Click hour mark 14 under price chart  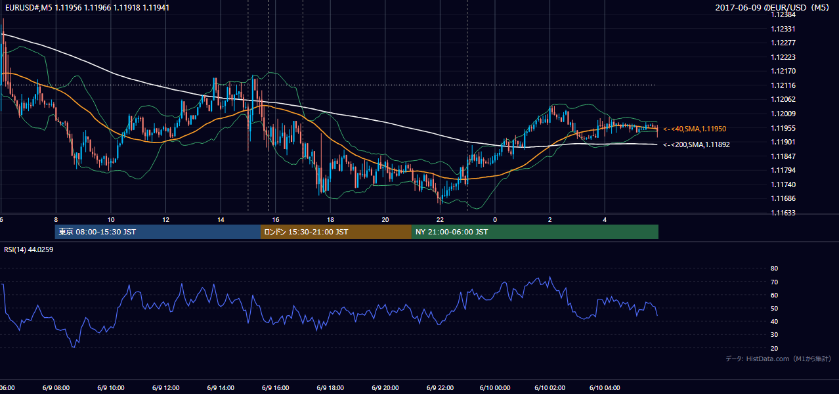pos(221,220)
